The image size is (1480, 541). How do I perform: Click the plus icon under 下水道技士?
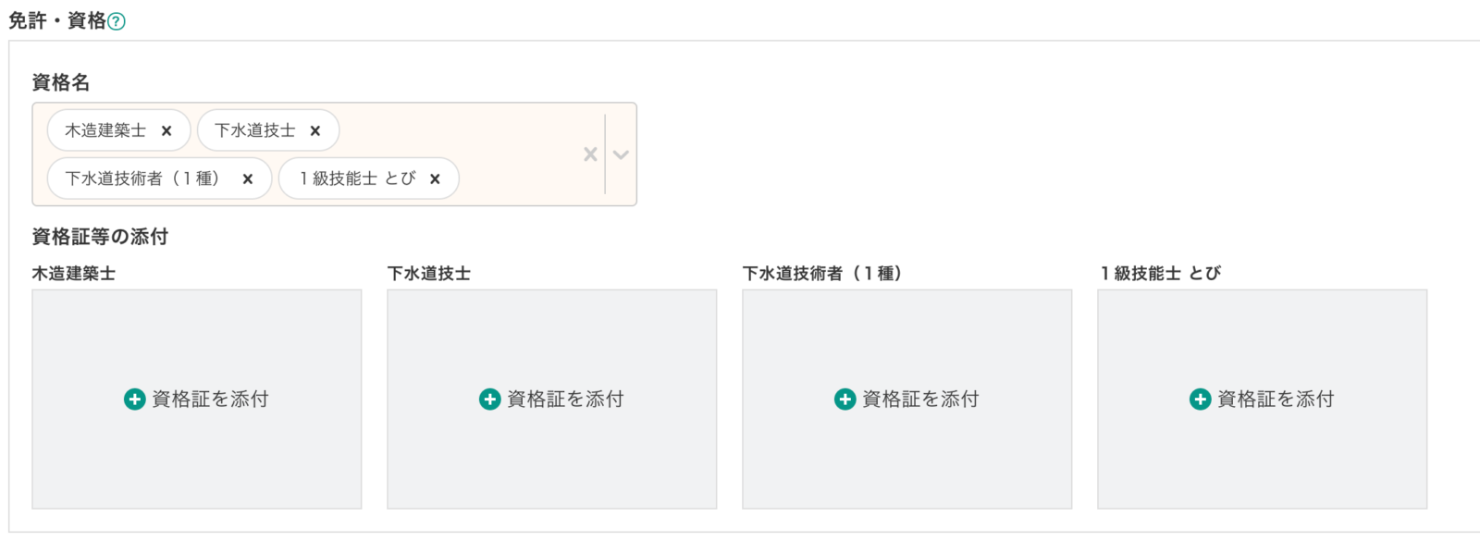[489, 399]
